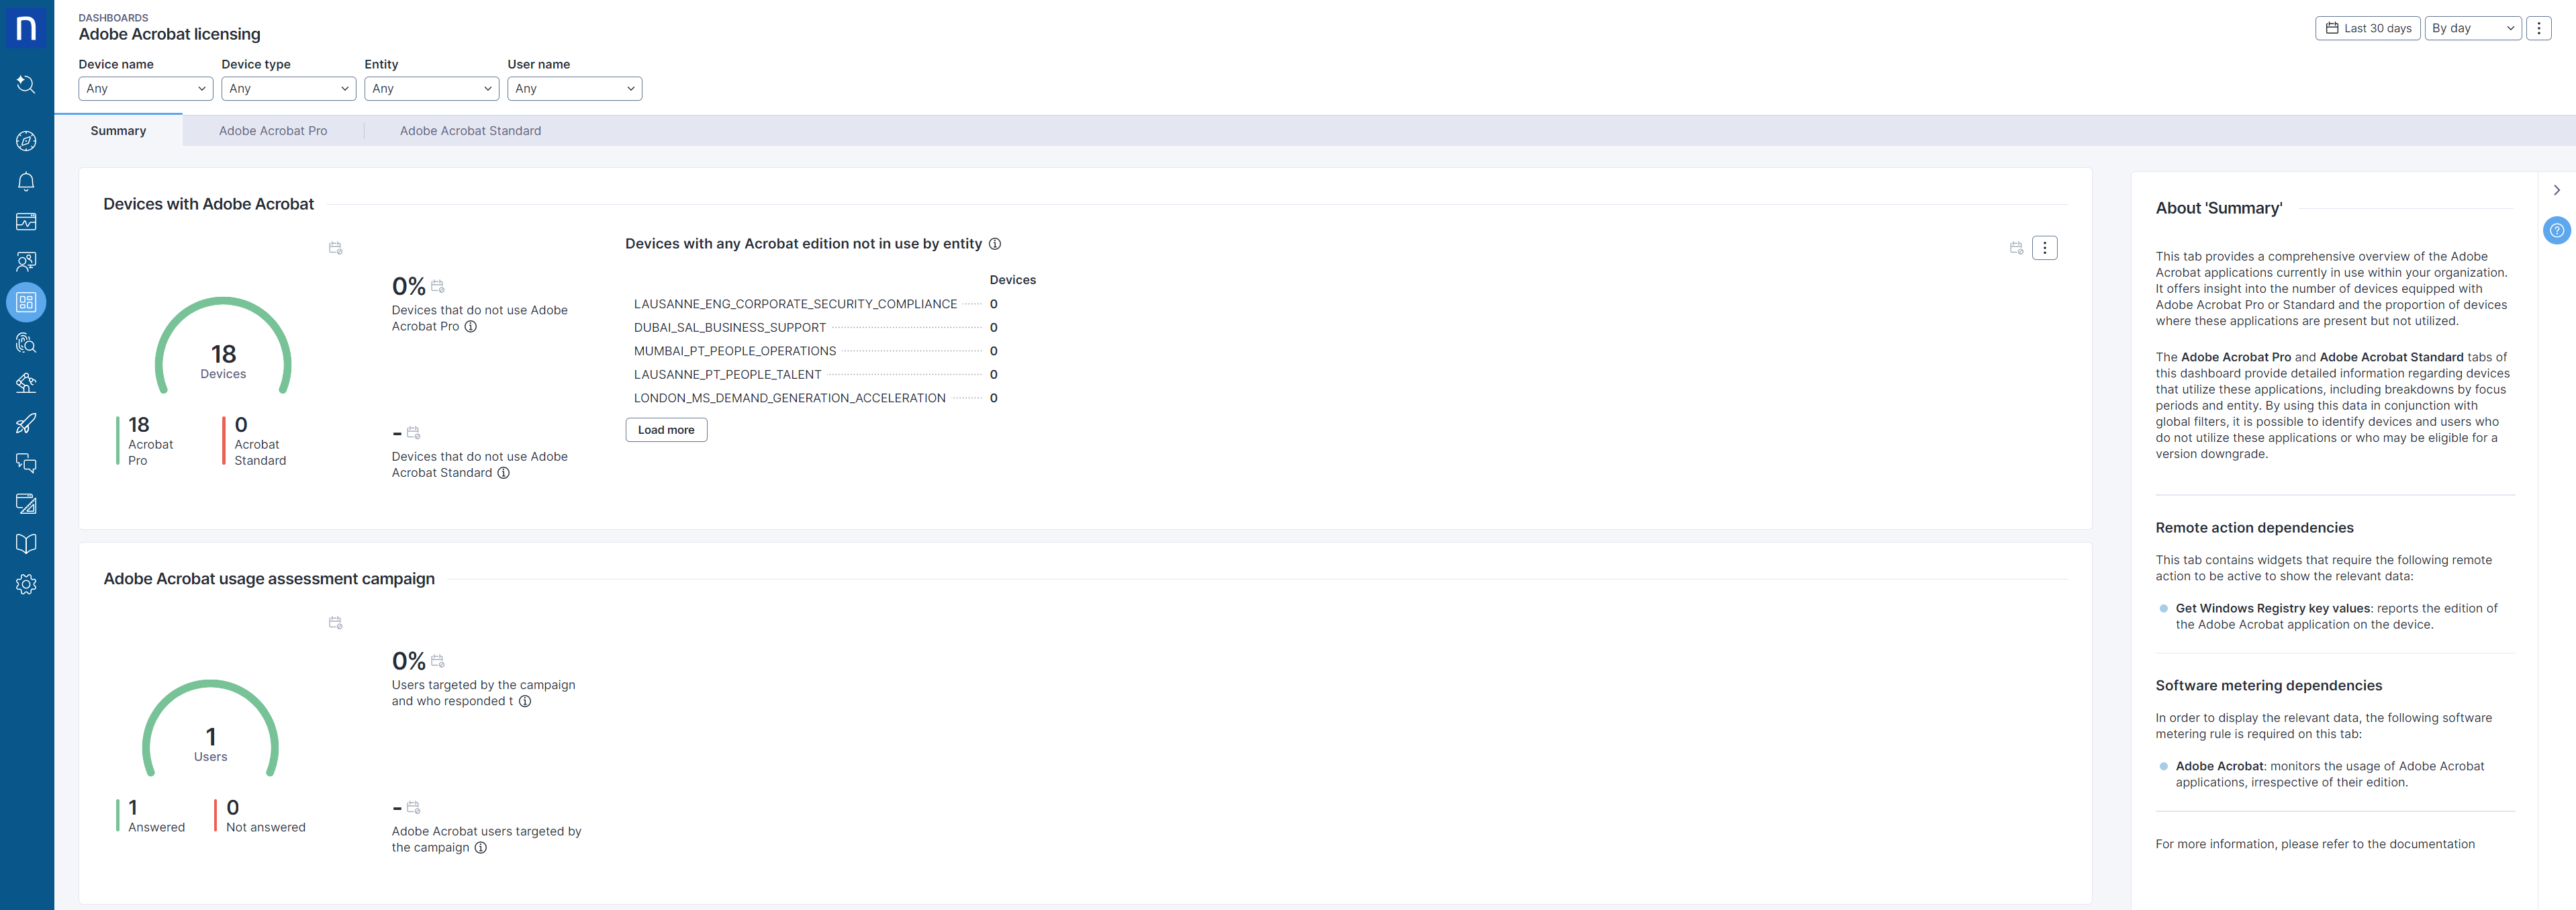Open the bell alerts icon
Screen dimensions: 2576x910
pos(26,182)
